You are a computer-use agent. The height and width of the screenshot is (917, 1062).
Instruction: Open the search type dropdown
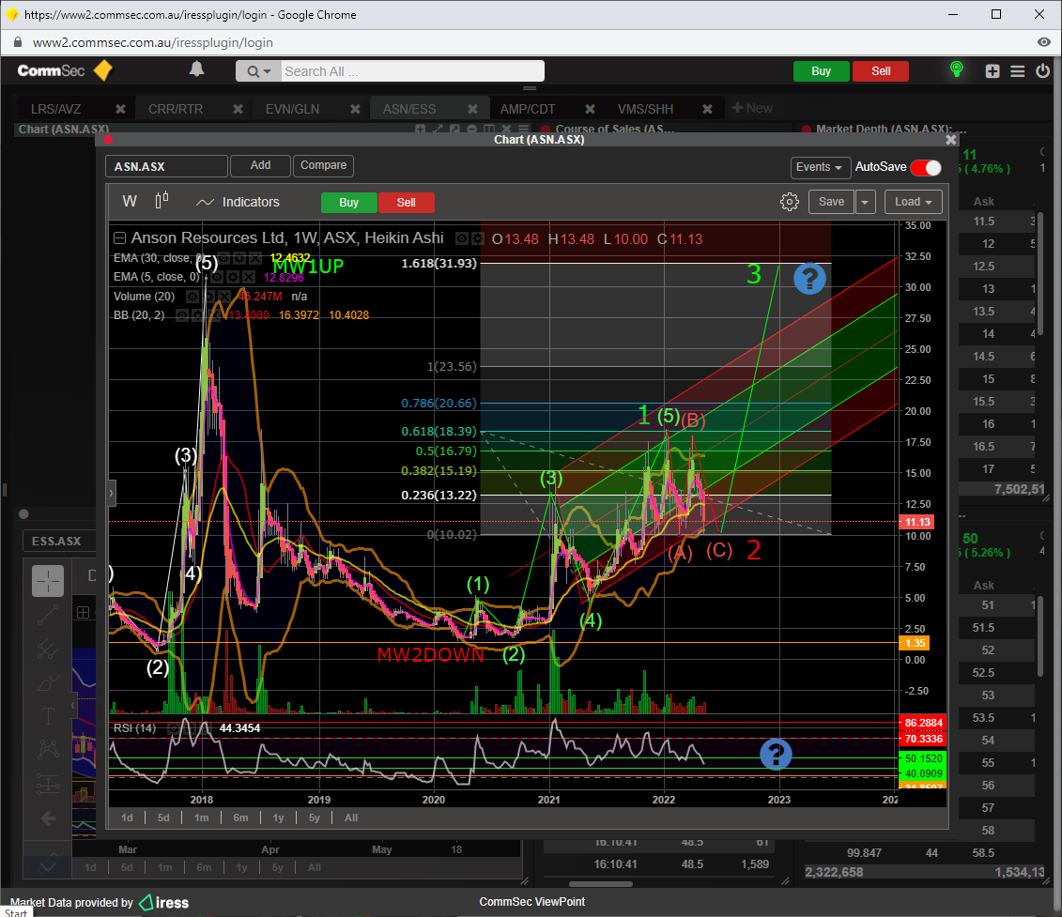click(x=259, y=71)
